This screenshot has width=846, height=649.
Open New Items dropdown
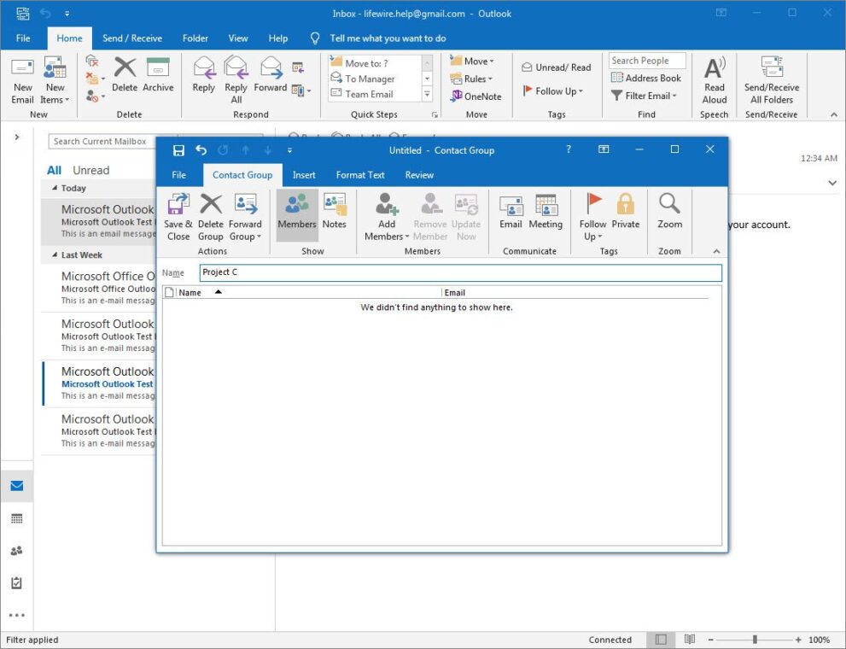coord(55,81)
